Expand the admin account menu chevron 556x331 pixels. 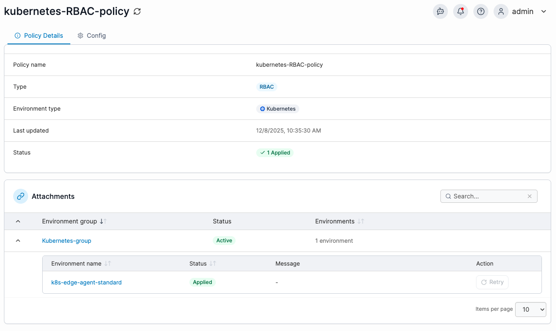(544, 12)
